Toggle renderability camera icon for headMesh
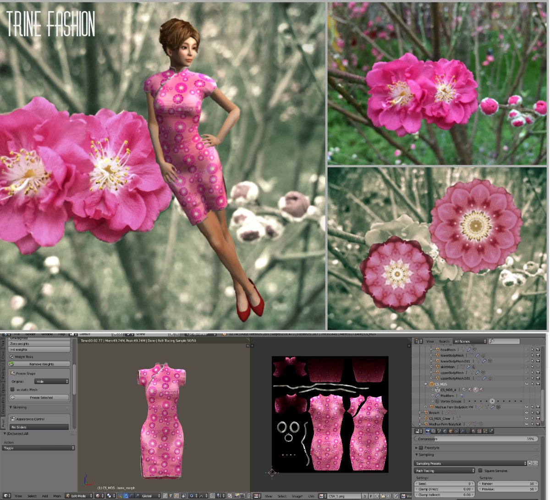 538,349
